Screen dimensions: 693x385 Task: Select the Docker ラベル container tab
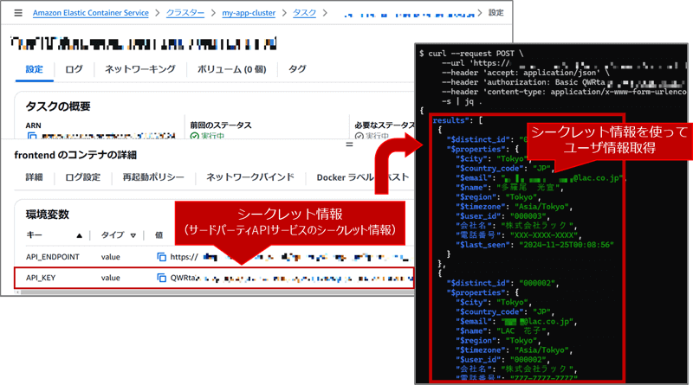pos(345,177)
